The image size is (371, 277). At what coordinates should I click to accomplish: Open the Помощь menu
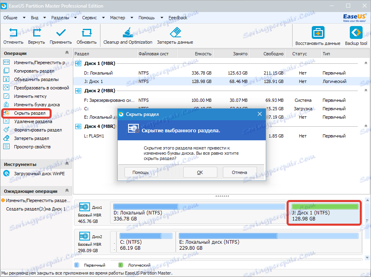150,18
